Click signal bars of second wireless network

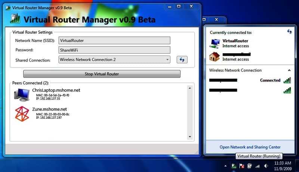point(287,90)
